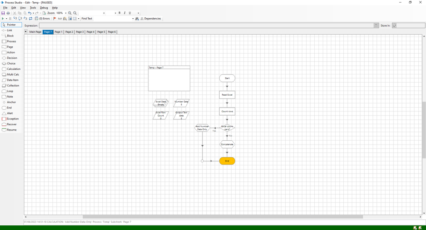The image size is (426, 230).
Task: Open the font name dropdown
Action: click(104, 13)
